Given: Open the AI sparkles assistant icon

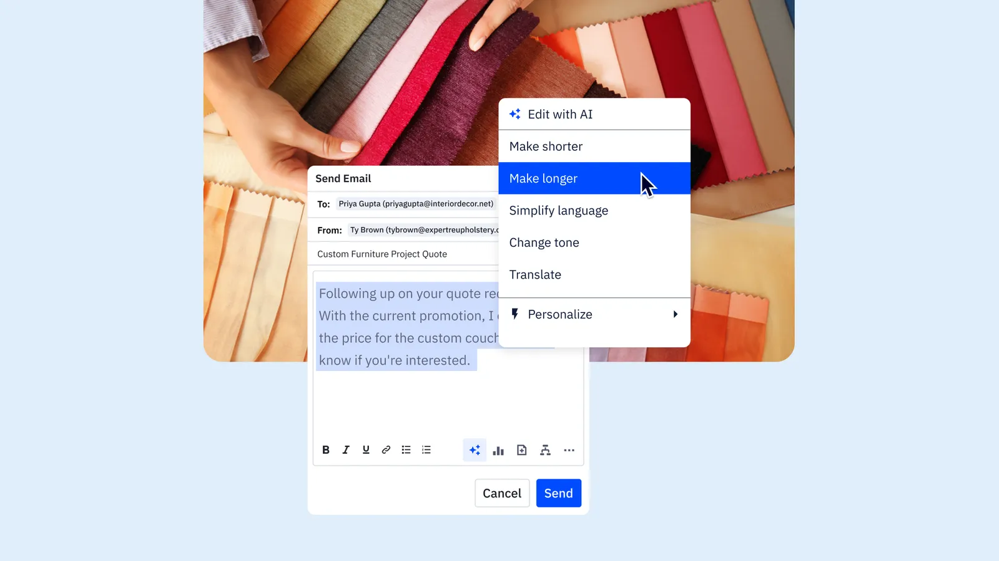Looking at the screenshot, I should click(475, 449).
